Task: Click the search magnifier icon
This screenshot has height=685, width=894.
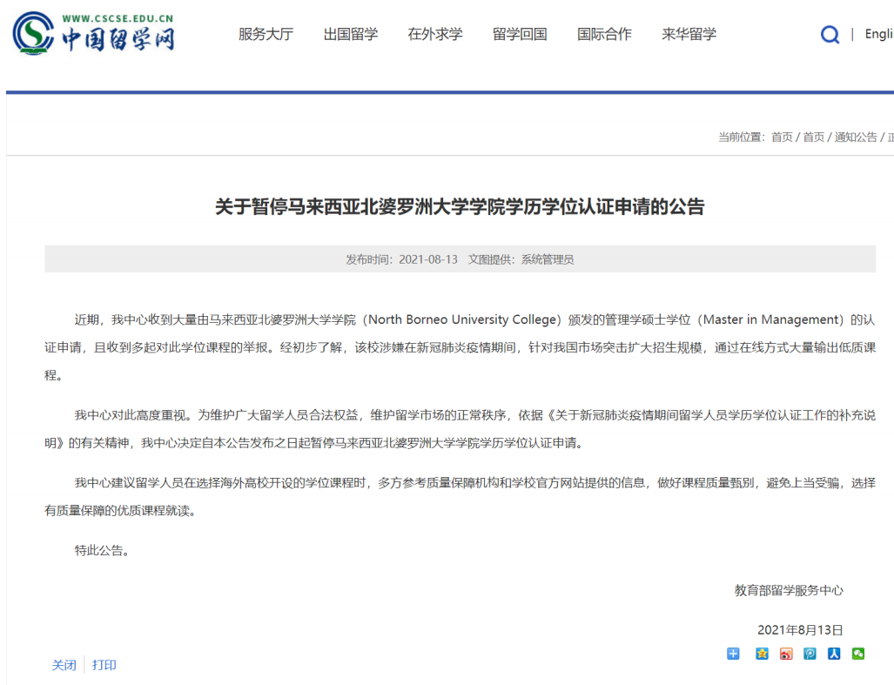Action: coord(828,34)
